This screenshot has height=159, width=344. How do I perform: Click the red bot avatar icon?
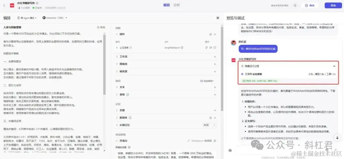(12, 5)
